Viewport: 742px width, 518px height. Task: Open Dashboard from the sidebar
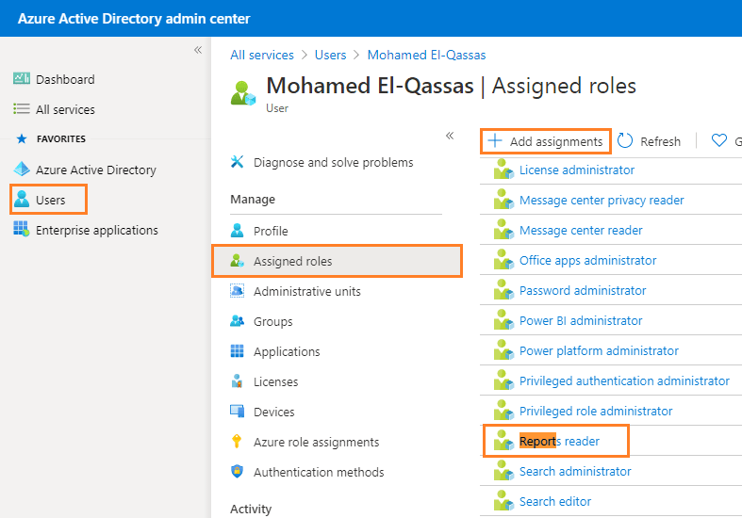tap(65, 79)
